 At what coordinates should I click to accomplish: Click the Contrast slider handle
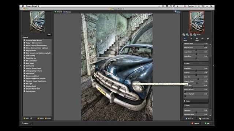[x=196, y=75]
